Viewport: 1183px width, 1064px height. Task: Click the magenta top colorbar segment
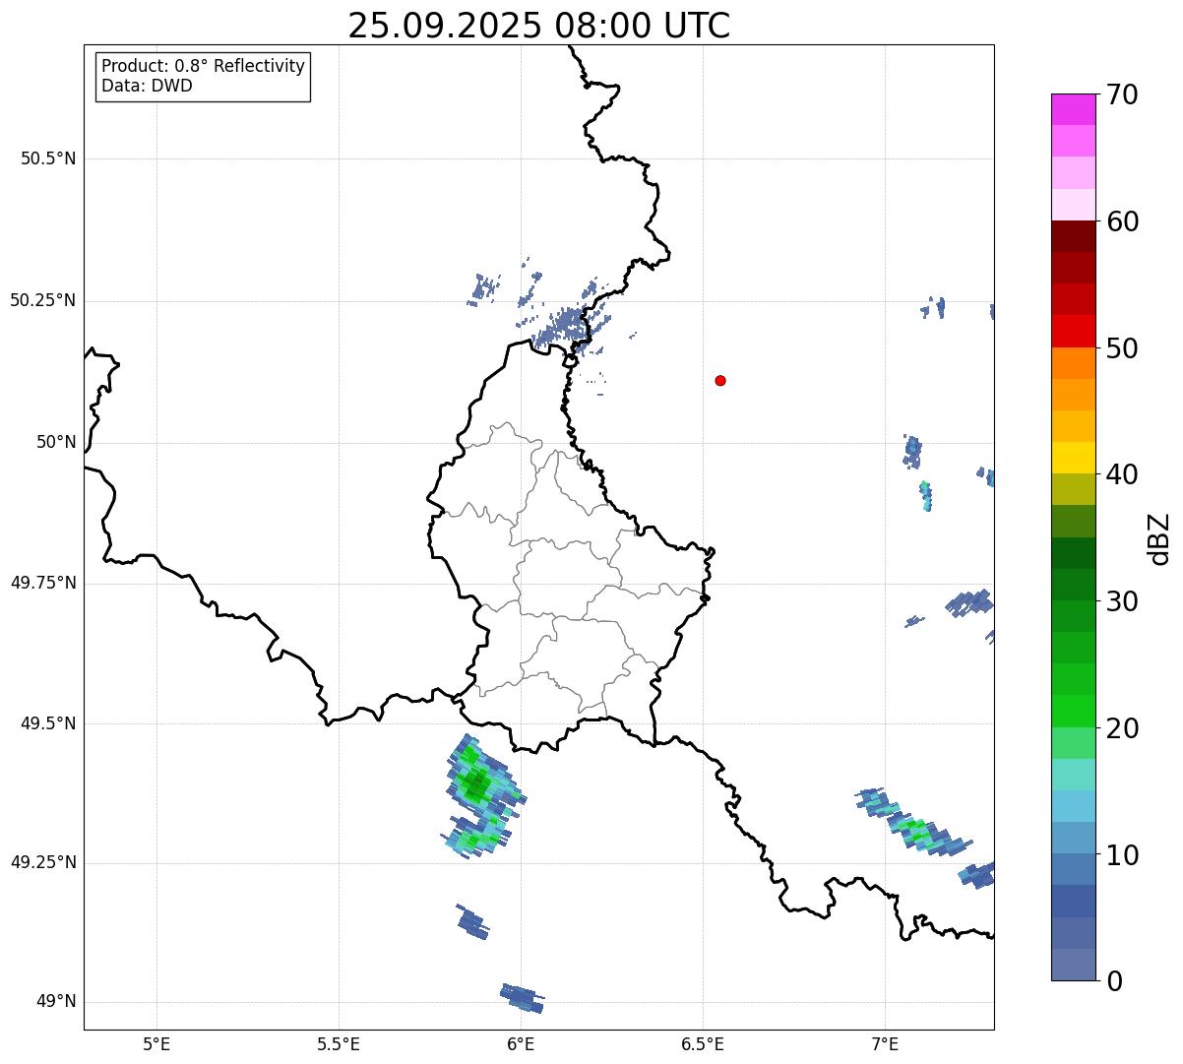(1073, 109)
